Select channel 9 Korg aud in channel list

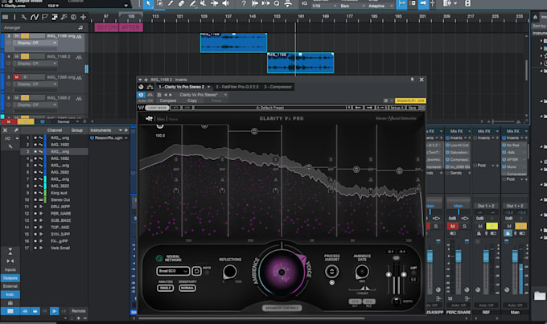click(x=54, y=193)
